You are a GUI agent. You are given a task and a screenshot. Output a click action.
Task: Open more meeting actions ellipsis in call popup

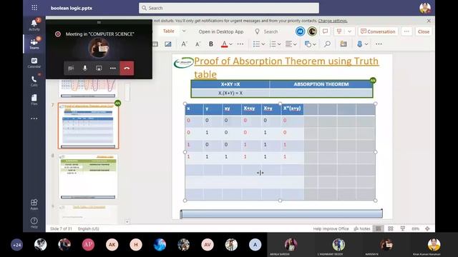click(113, 69)
